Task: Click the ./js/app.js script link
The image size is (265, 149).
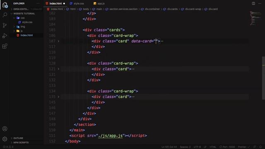Action: coord(111,136)
